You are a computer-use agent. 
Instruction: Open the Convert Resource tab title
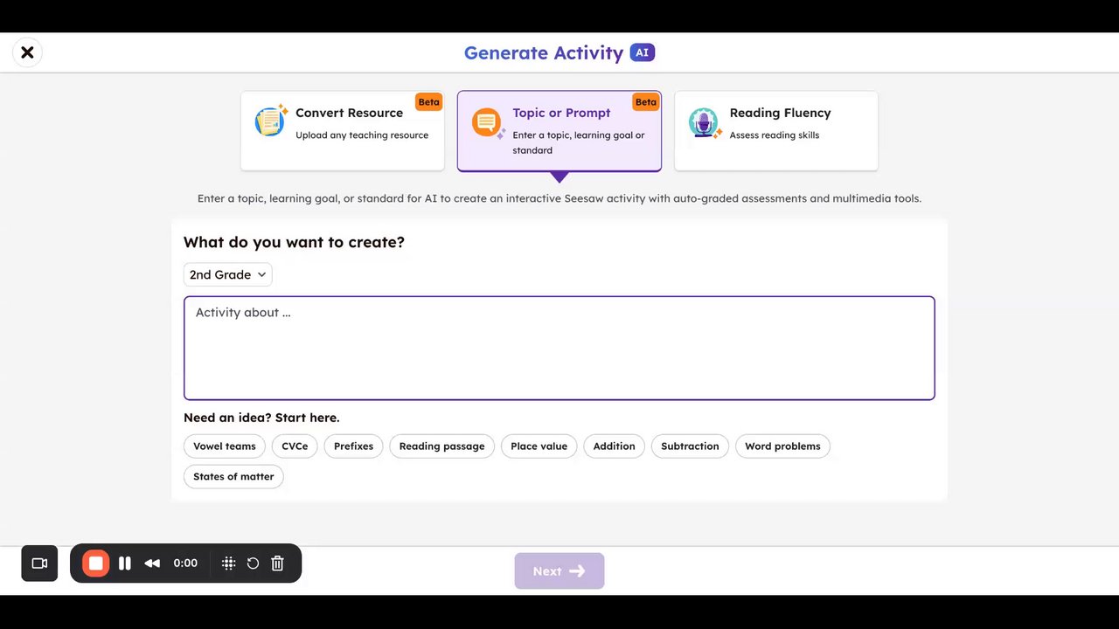tap(349, 113)
